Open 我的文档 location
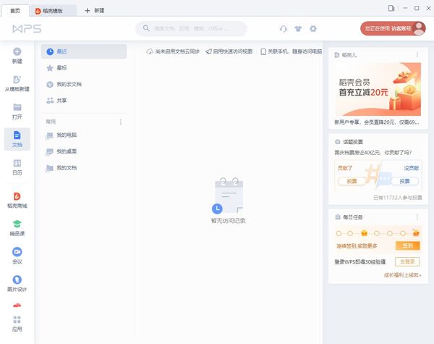The image size is (434, 344). [x=84, y=168]
